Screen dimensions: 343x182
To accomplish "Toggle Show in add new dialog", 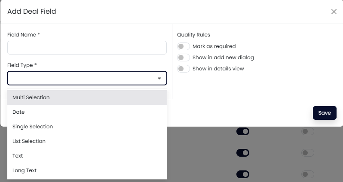I will tap(184, 58).
